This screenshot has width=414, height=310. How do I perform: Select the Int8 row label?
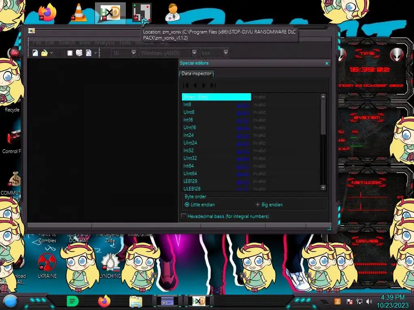click(187, 105)
